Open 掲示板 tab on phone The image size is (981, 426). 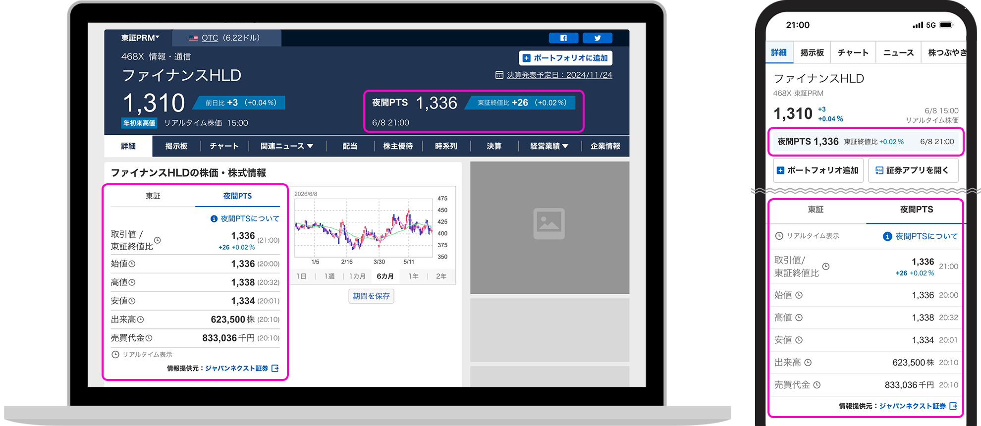coord(812,53)
